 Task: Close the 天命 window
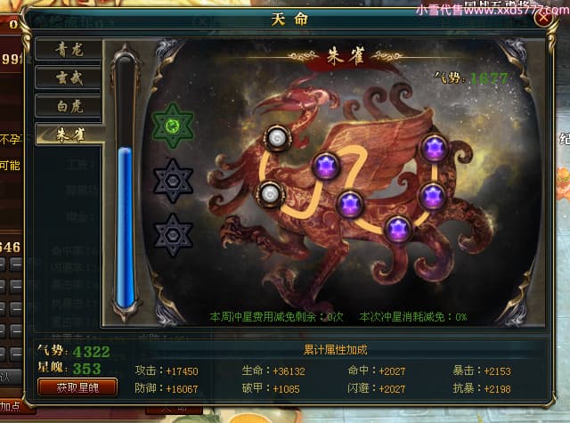coord(544,18)
